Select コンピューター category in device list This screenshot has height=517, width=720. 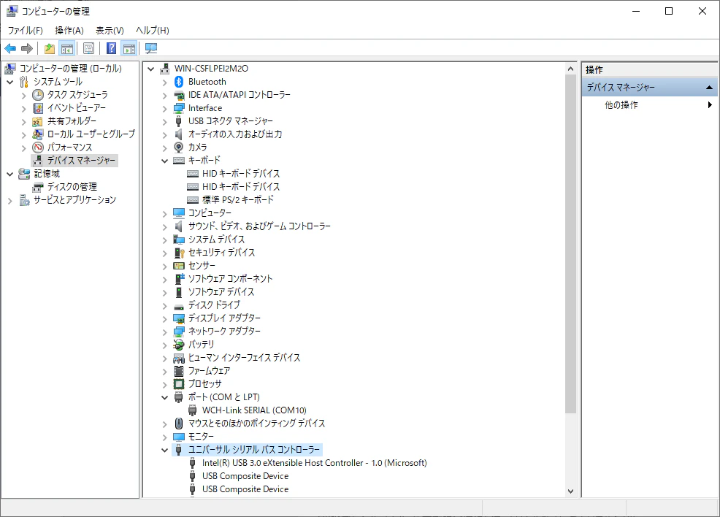[x=210, y=213]
